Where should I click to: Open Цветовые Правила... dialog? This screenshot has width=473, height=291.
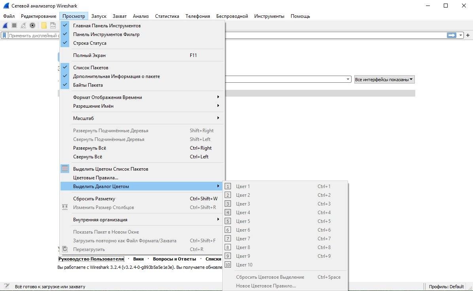tap(142, 178)
